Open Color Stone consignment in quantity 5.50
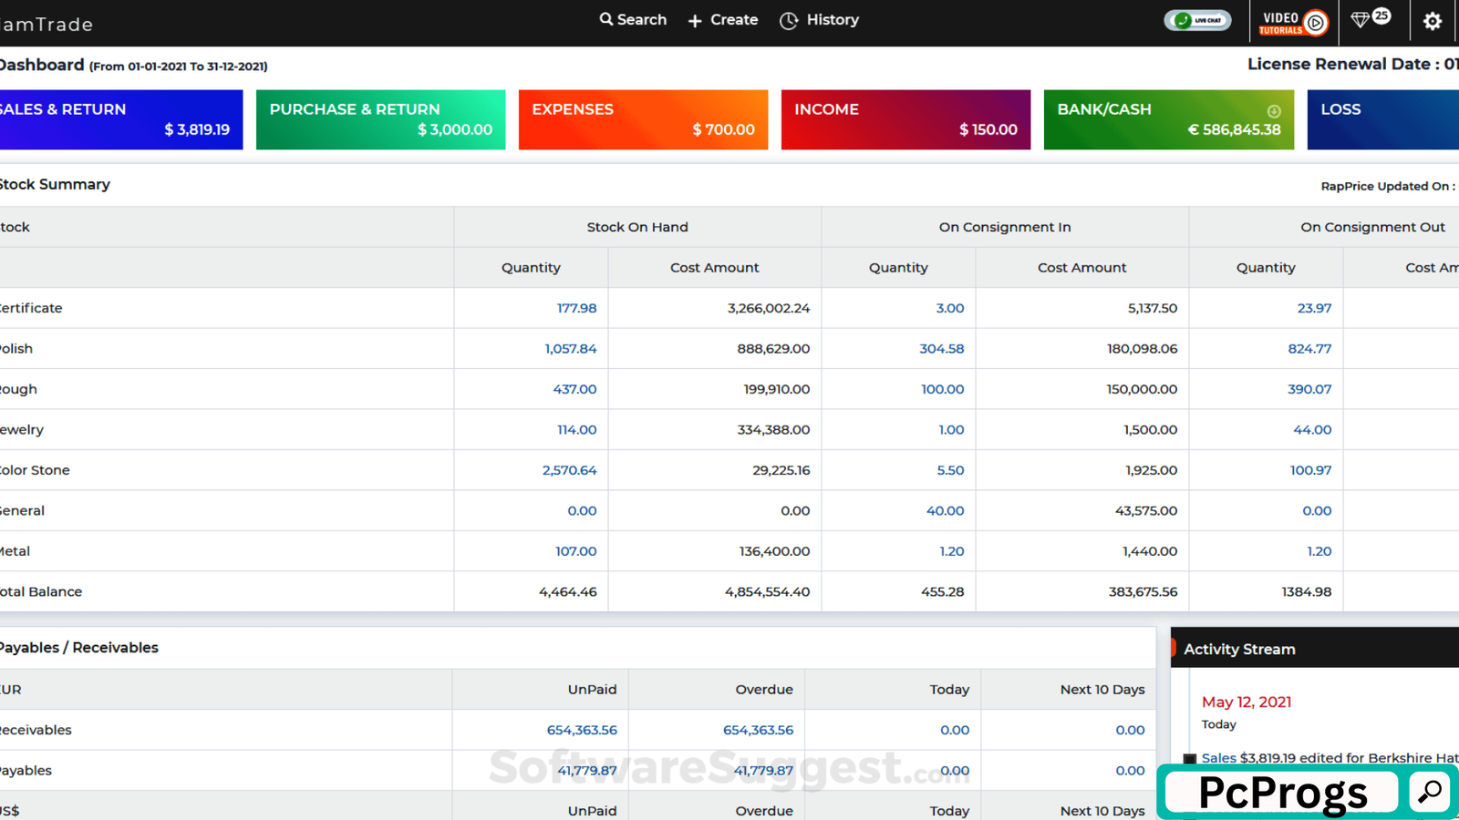1459x820 pixels. click(x=950, y=470)
